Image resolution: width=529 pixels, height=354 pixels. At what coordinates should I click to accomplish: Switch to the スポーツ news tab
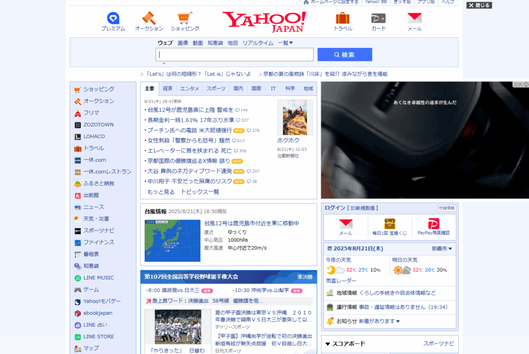216,89
